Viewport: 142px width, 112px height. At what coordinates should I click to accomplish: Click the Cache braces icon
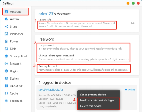[x=6, y=93]
